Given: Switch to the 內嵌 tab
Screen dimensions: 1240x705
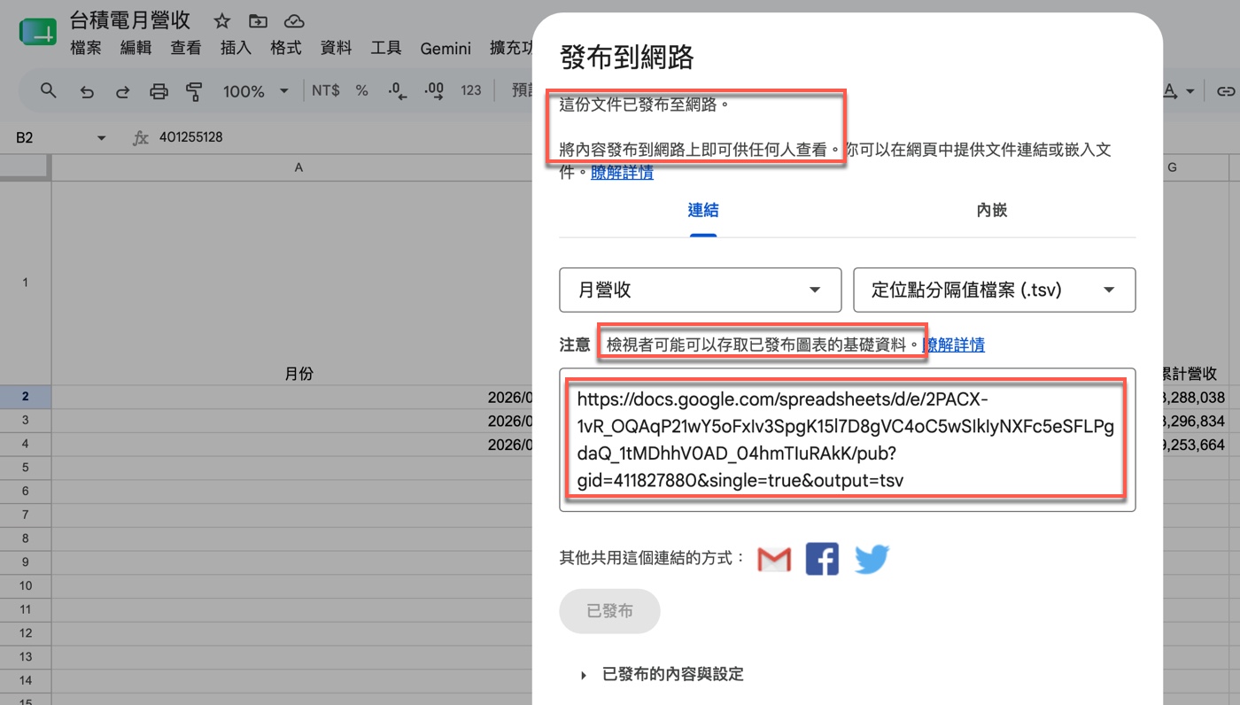Looking at the screenshot, I should point(992,211).
